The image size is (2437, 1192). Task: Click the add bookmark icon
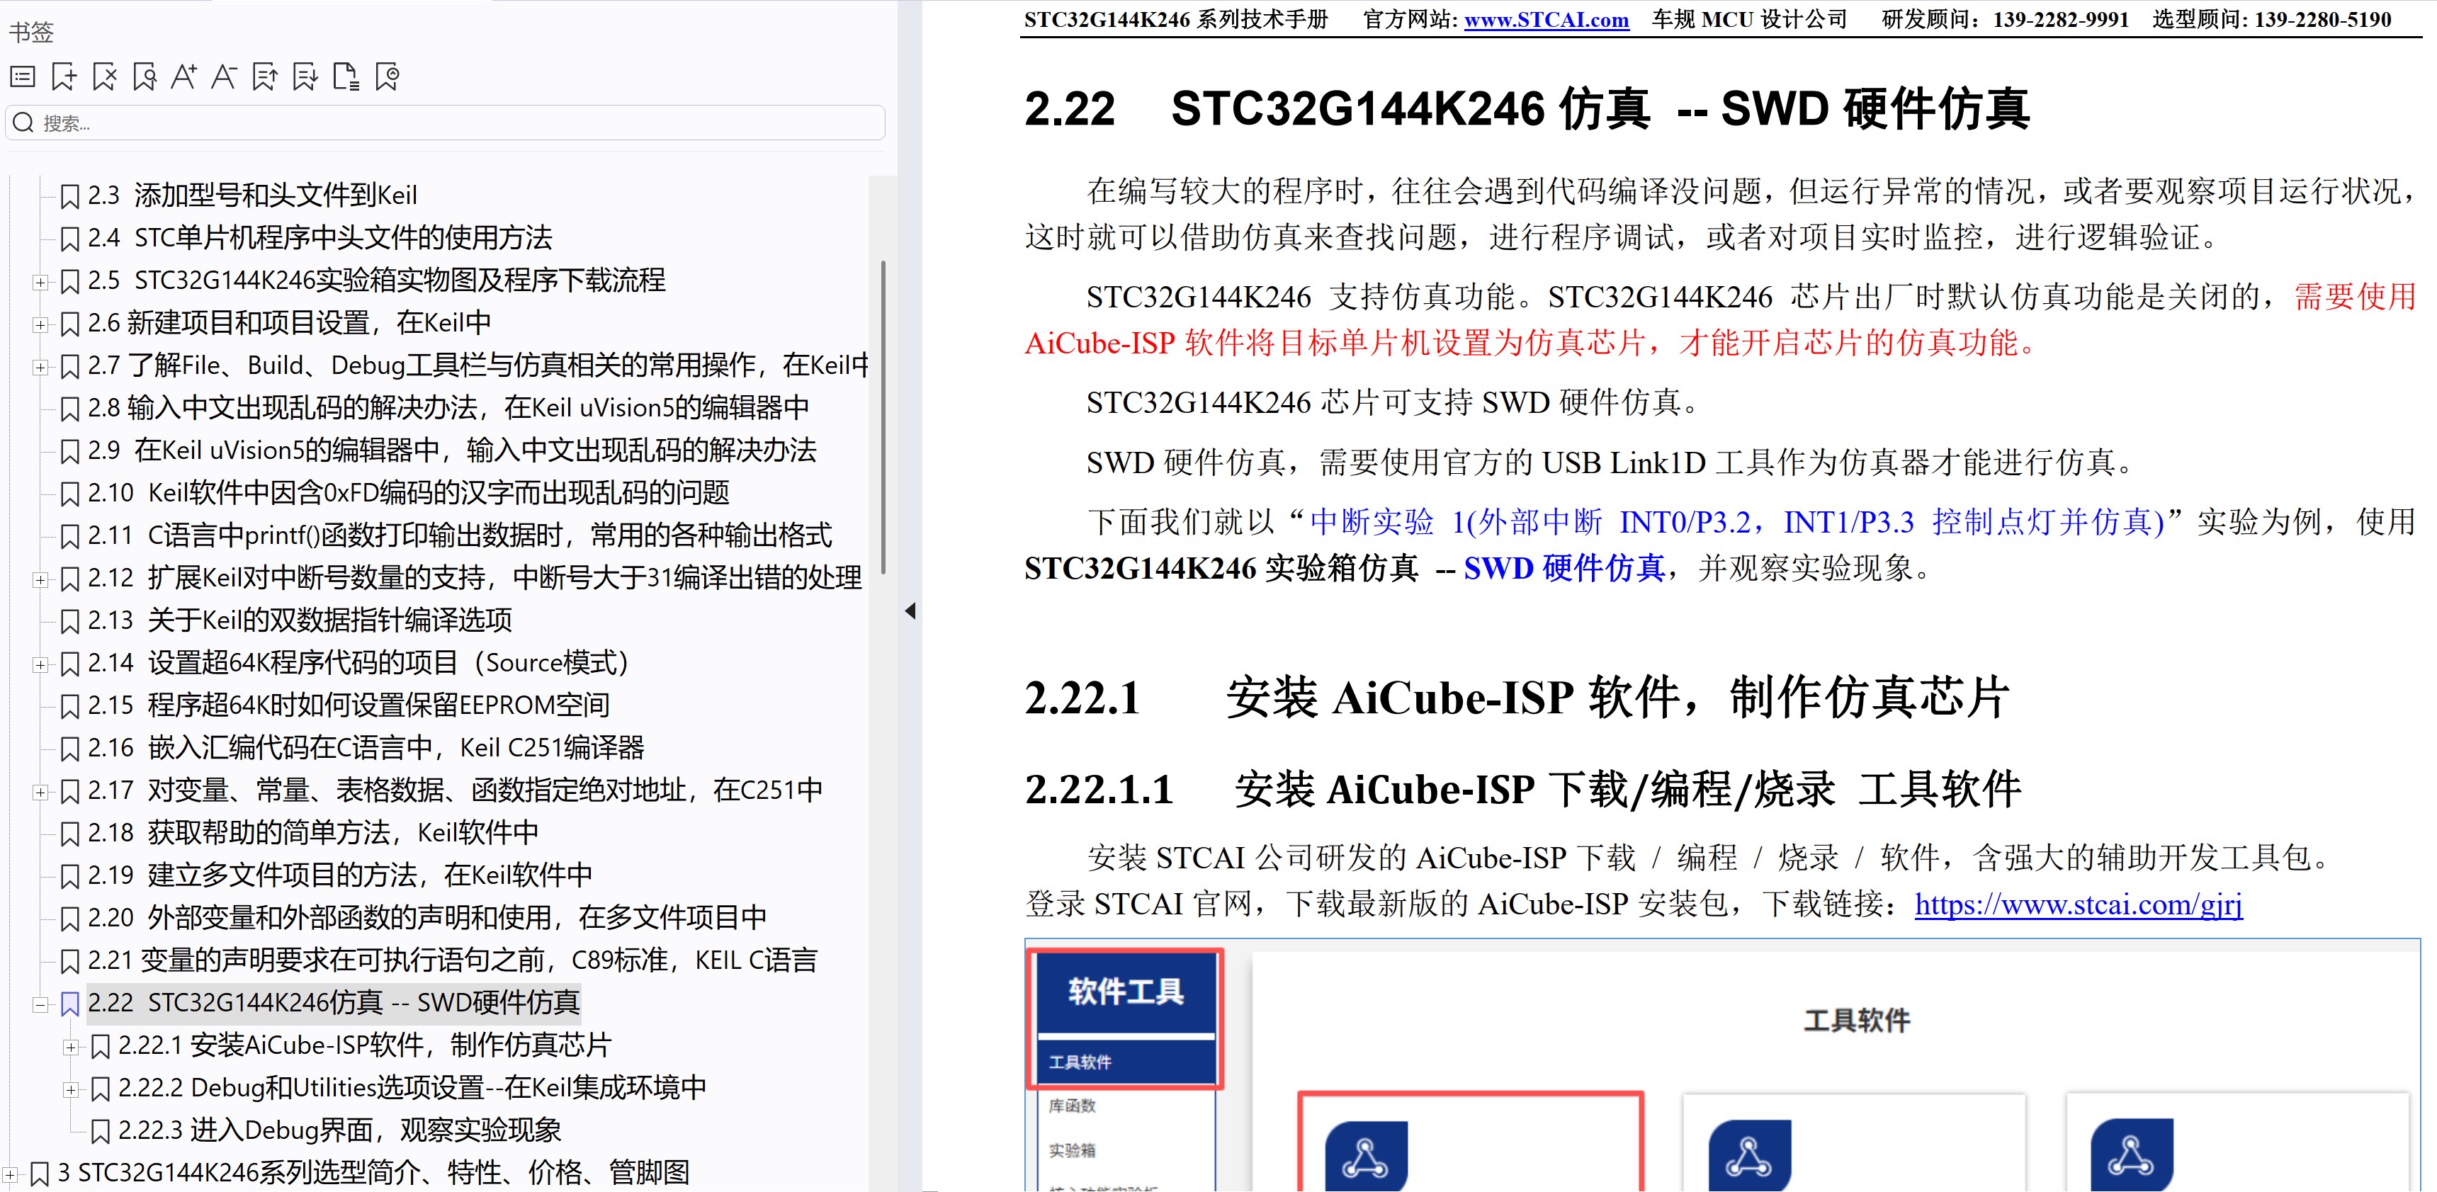pos(63,76)
